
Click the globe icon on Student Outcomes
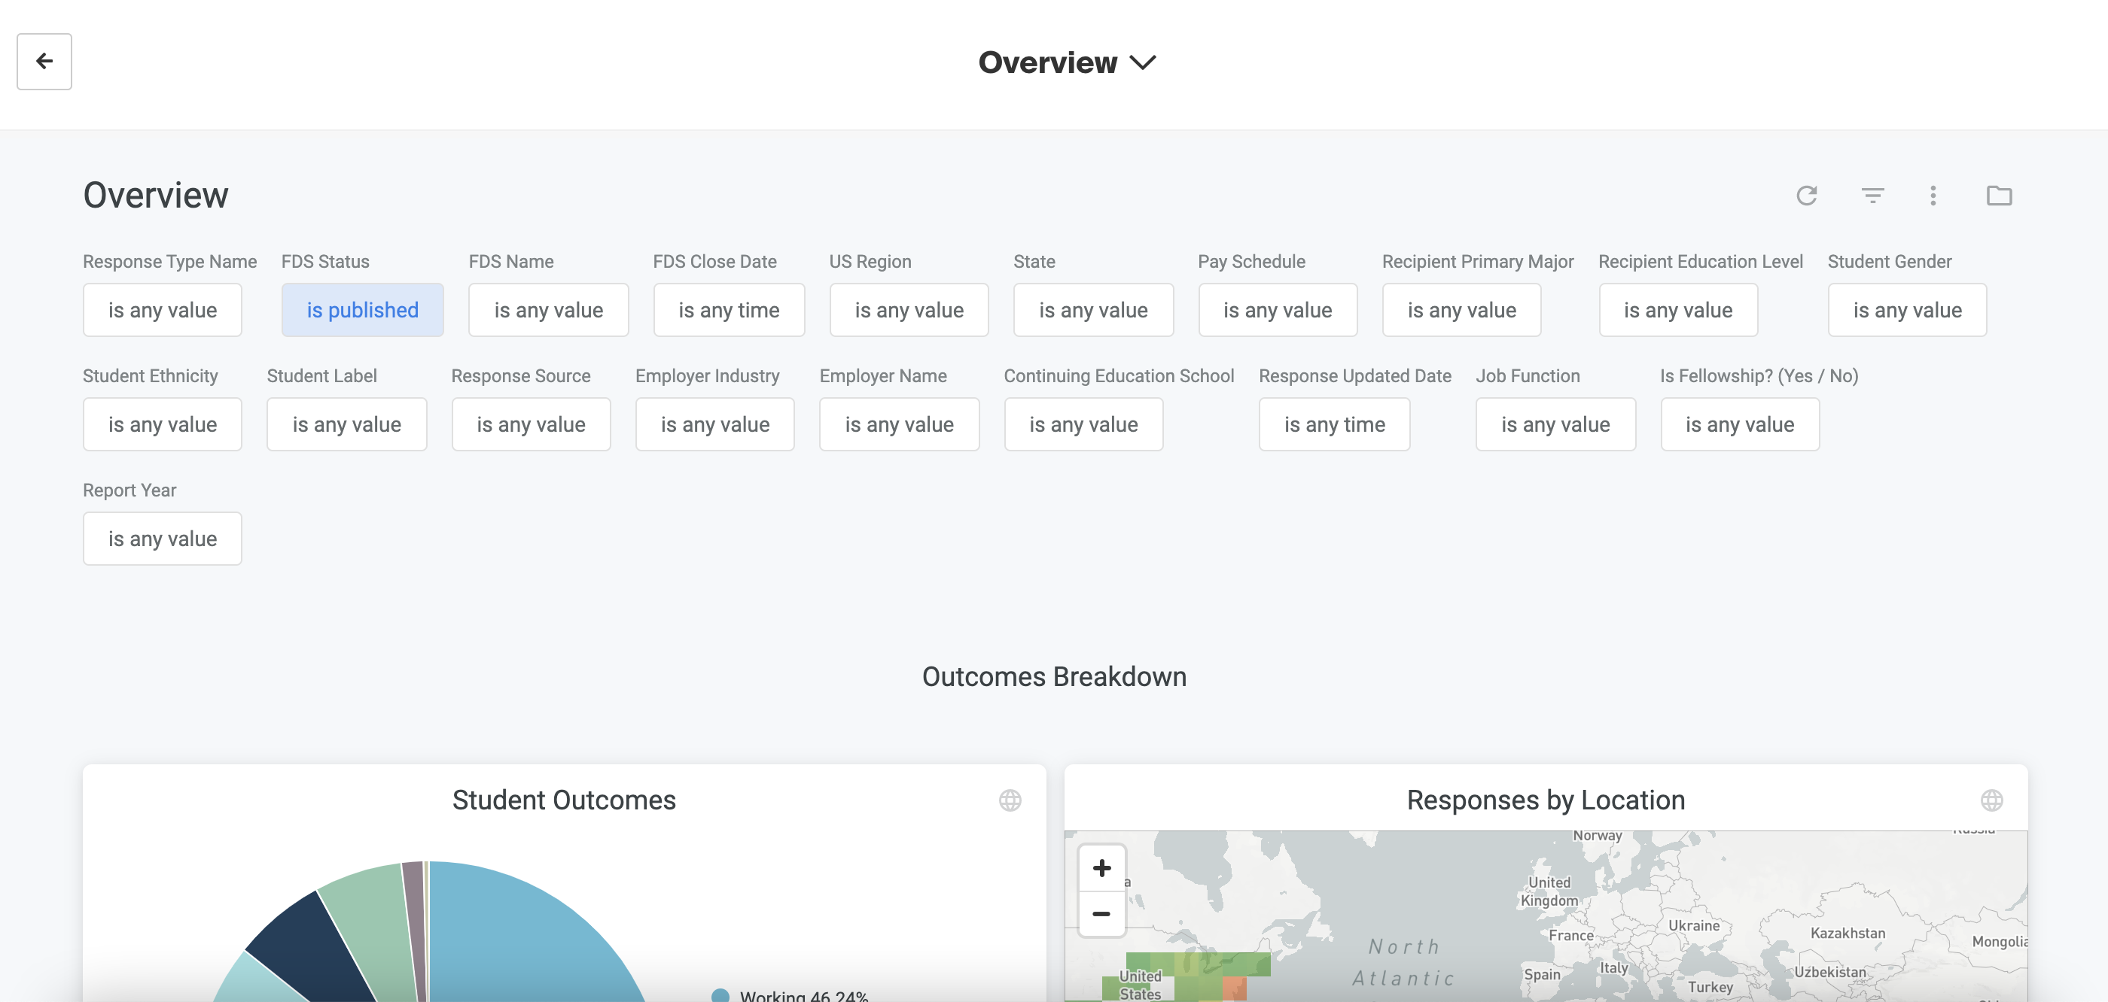point(1010,800)
